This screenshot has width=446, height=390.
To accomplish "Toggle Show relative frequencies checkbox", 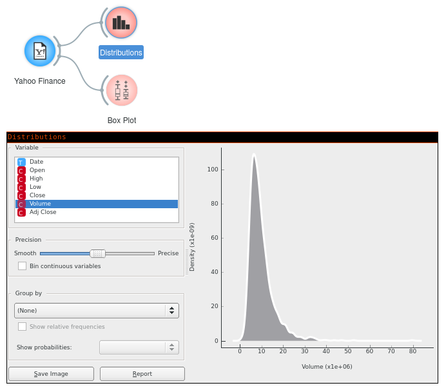I will [x=23, y=326].
